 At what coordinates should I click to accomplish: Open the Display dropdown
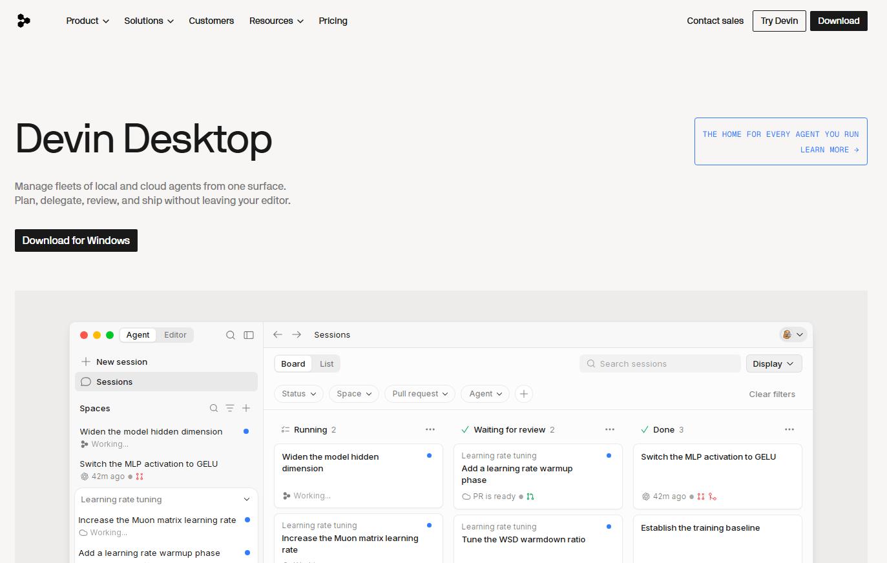[774, 363]
